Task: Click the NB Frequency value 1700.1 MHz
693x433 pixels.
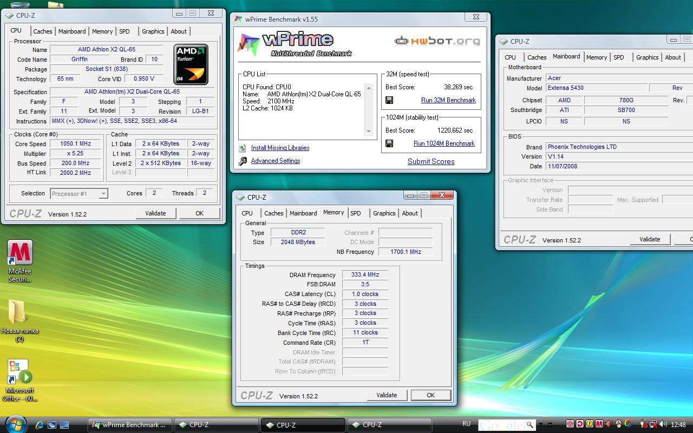Action: tap(406, 252)
